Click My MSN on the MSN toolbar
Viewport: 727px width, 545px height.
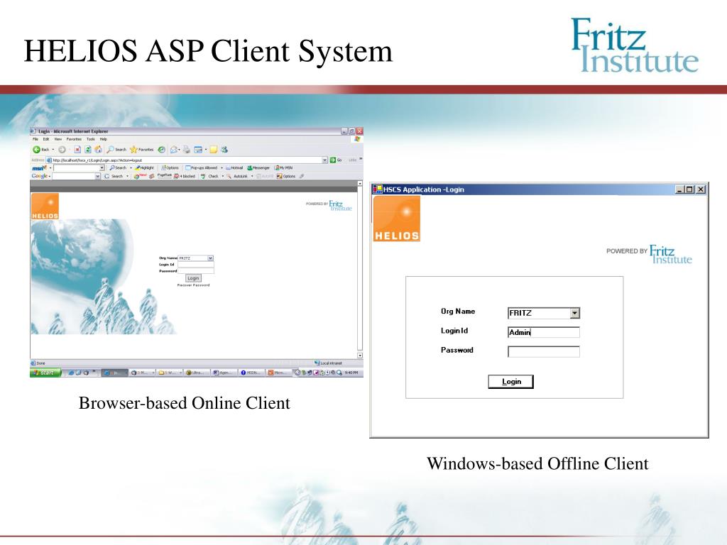coord(283,167)
